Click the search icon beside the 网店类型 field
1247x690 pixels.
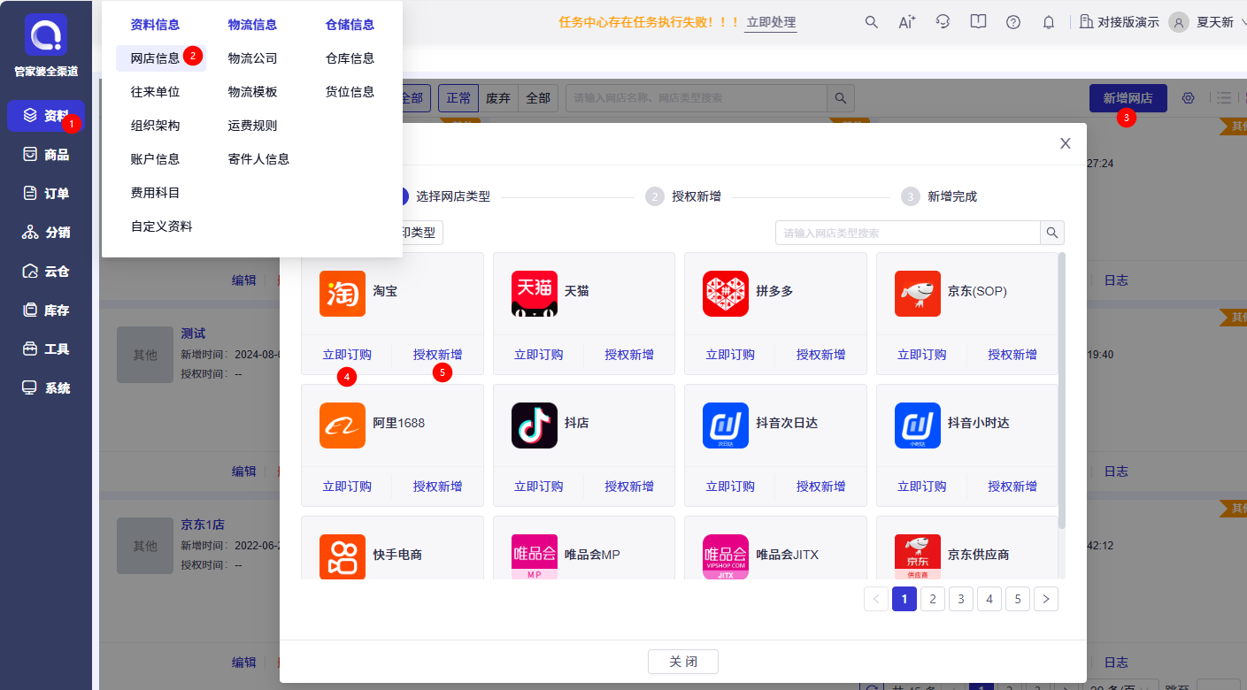point(1052,233)
